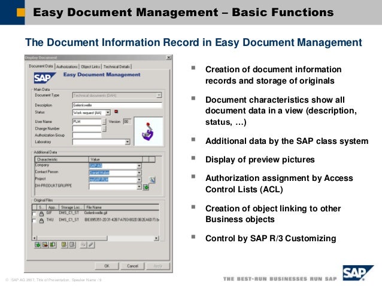Screen dimensions: 382x286
Task: Open the Technical Details tab
Action: click(x=116, y=67)
